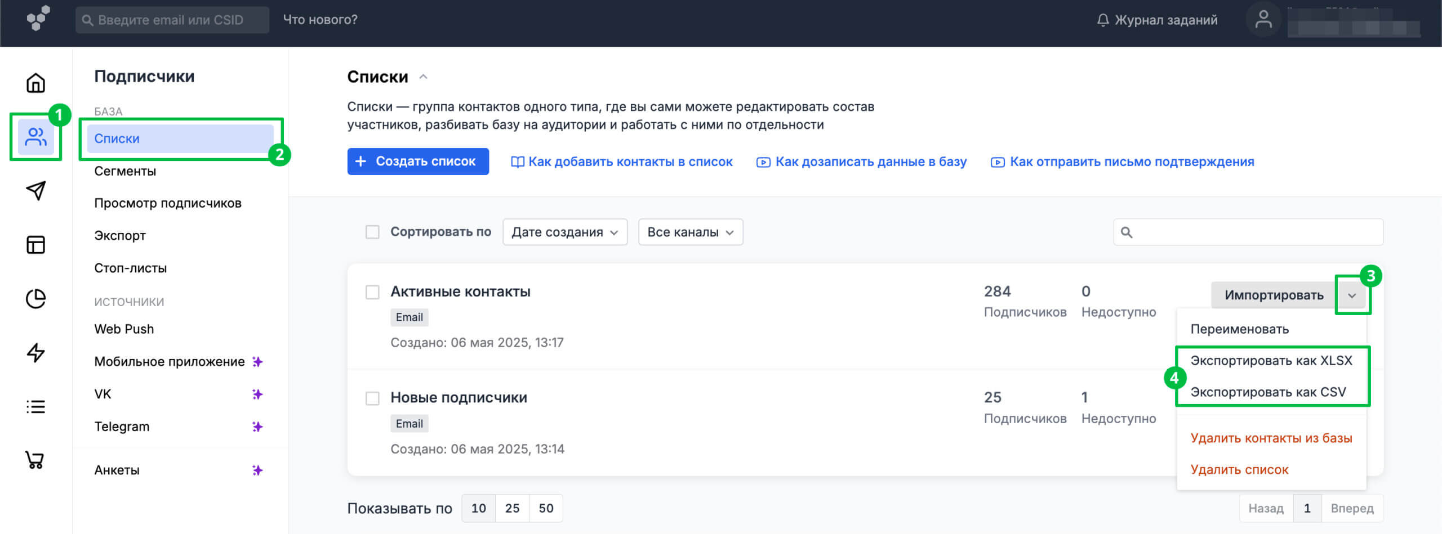Open the Subscribers people icon in sidebar
1442x534 pixels.
click(x=36, y=137)
